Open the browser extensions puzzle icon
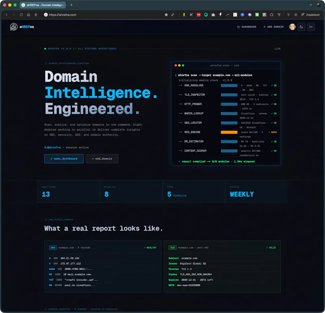 click(271, 15)
